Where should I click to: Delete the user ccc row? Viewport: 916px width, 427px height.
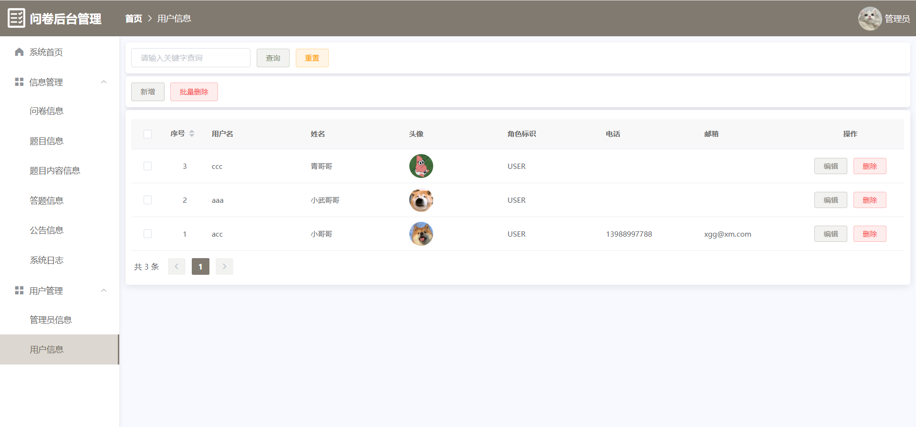870,166
